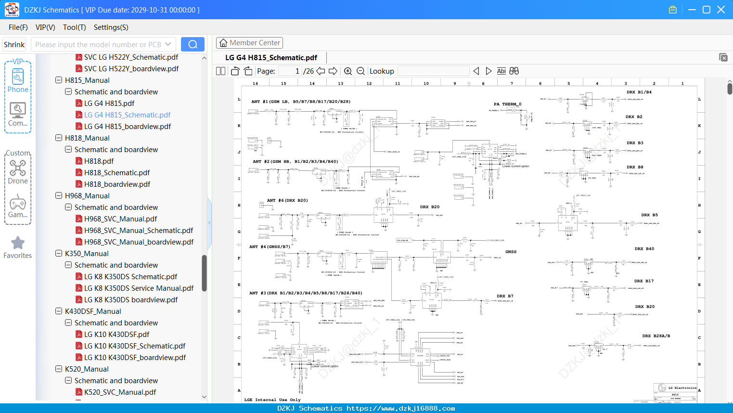Open H968_SVC_Manual_Schematic.pdf
This screenshot has height=413, width=733.
coord(139,230)
